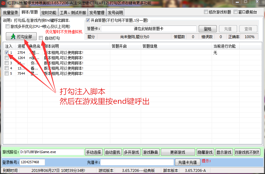
Task: Switch to the 批量登录 tab
Action: [10, 13]
